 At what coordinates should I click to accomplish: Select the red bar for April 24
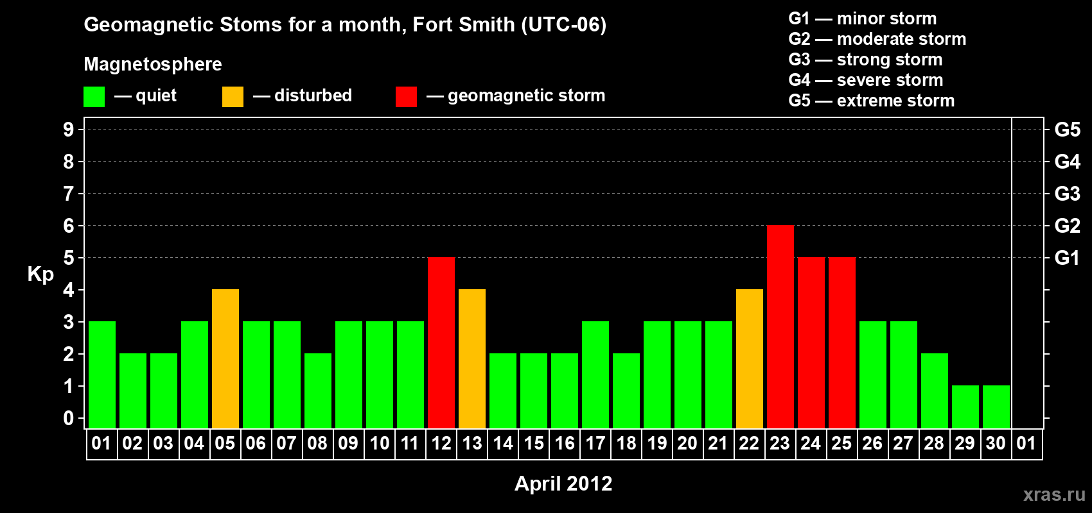(811, 342)
